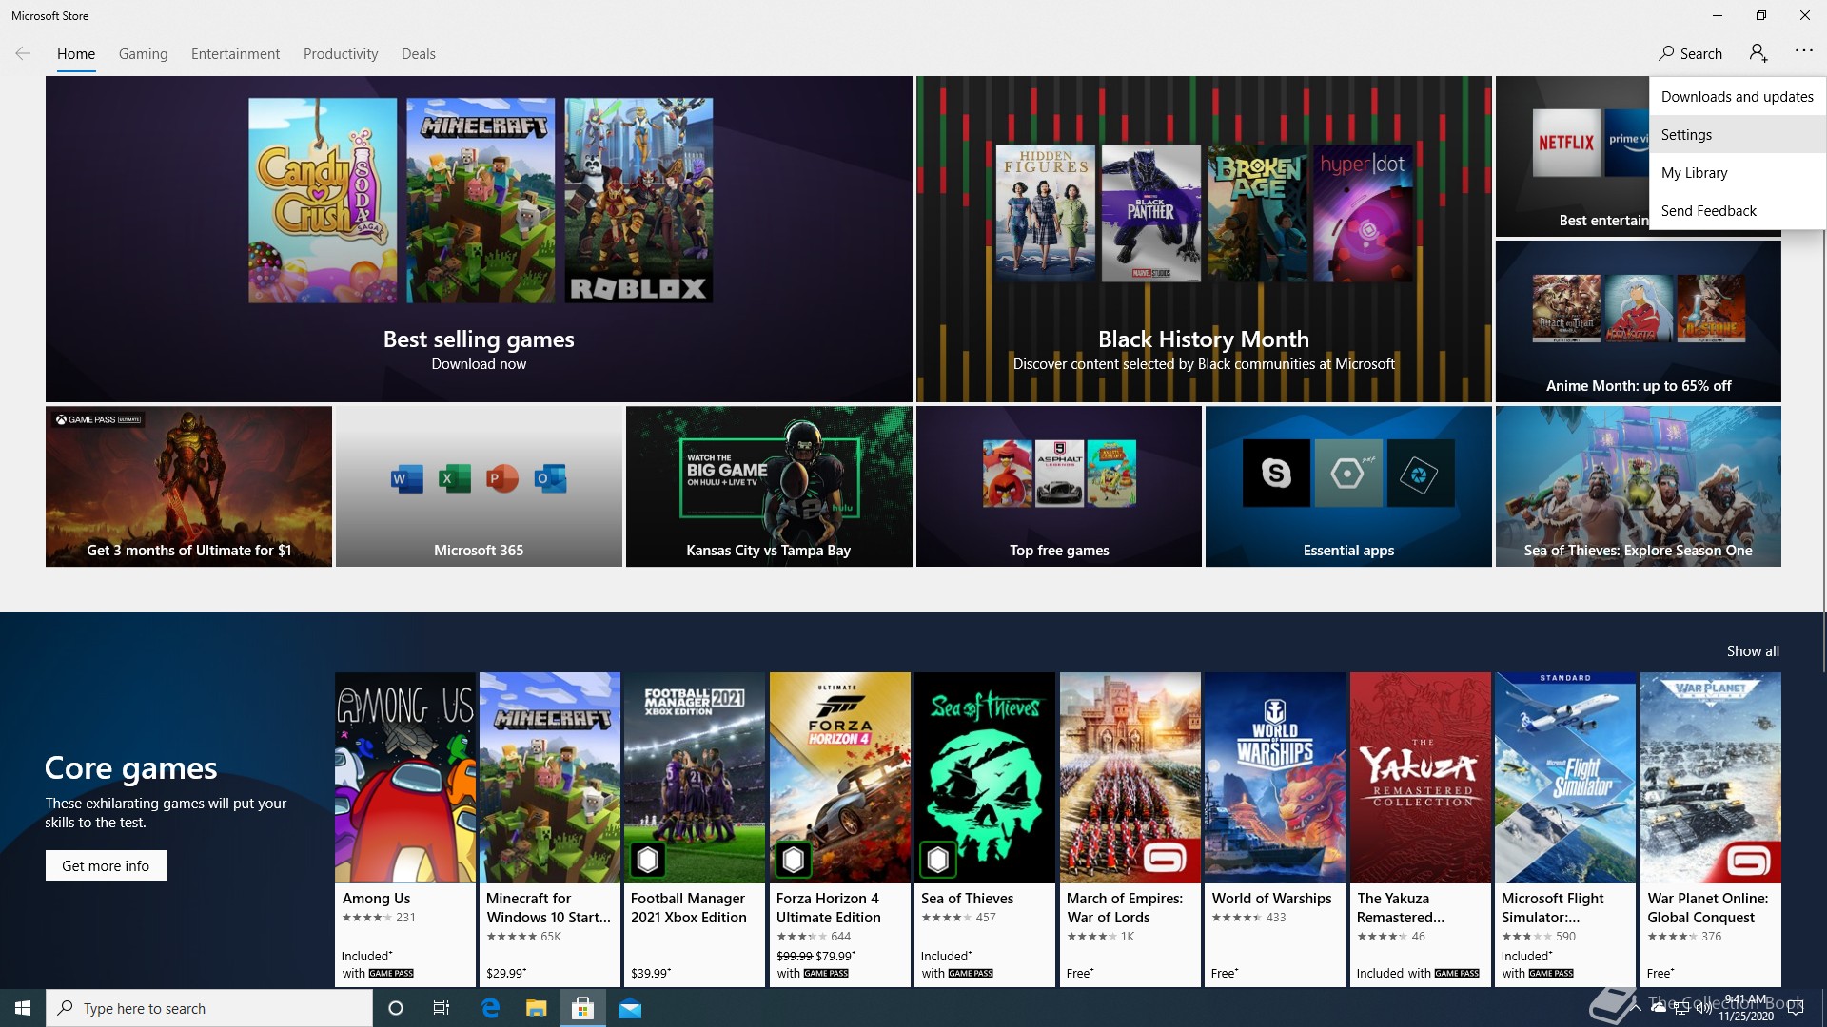The image size is (1827, 1027).
Task: Click Microsoft Store taskbar icon
Action: click(583, 1008)
